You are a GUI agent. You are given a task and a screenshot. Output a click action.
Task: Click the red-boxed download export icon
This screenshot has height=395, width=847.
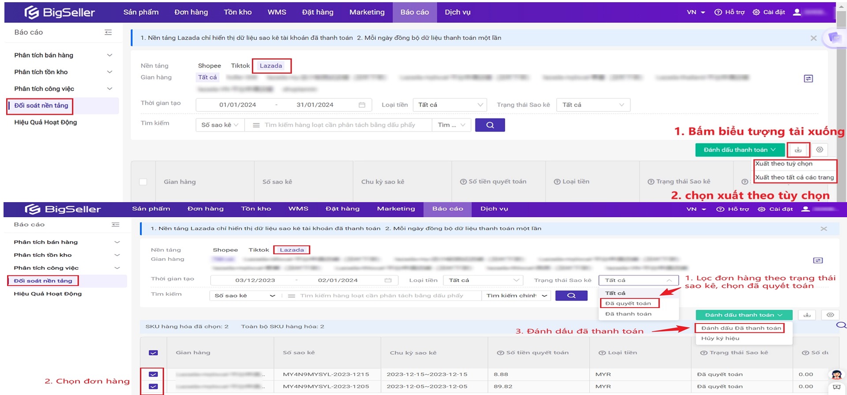[x=798, y=150]
